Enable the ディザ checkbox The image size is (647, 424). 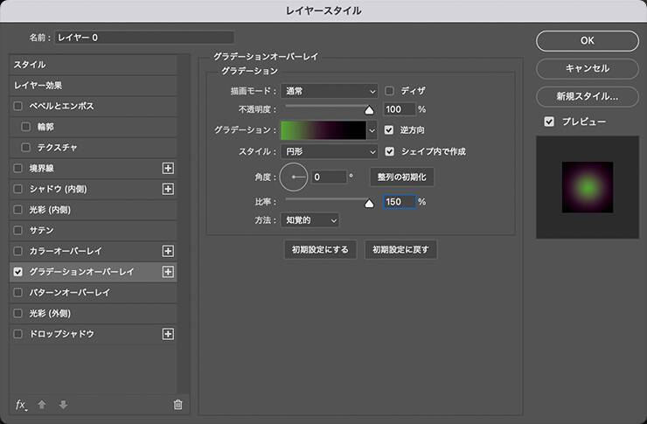pyautogui.click(x=390, y=90)
